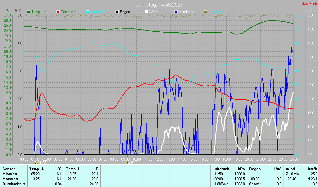
Task: Click the MinWert row label
Action: tap(10, 174)
